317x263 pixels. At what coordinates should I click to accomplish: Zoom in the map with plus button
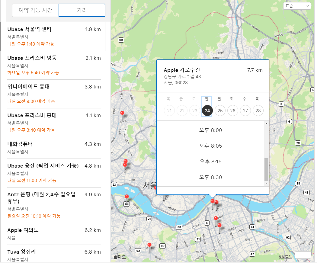click(307, 255)
